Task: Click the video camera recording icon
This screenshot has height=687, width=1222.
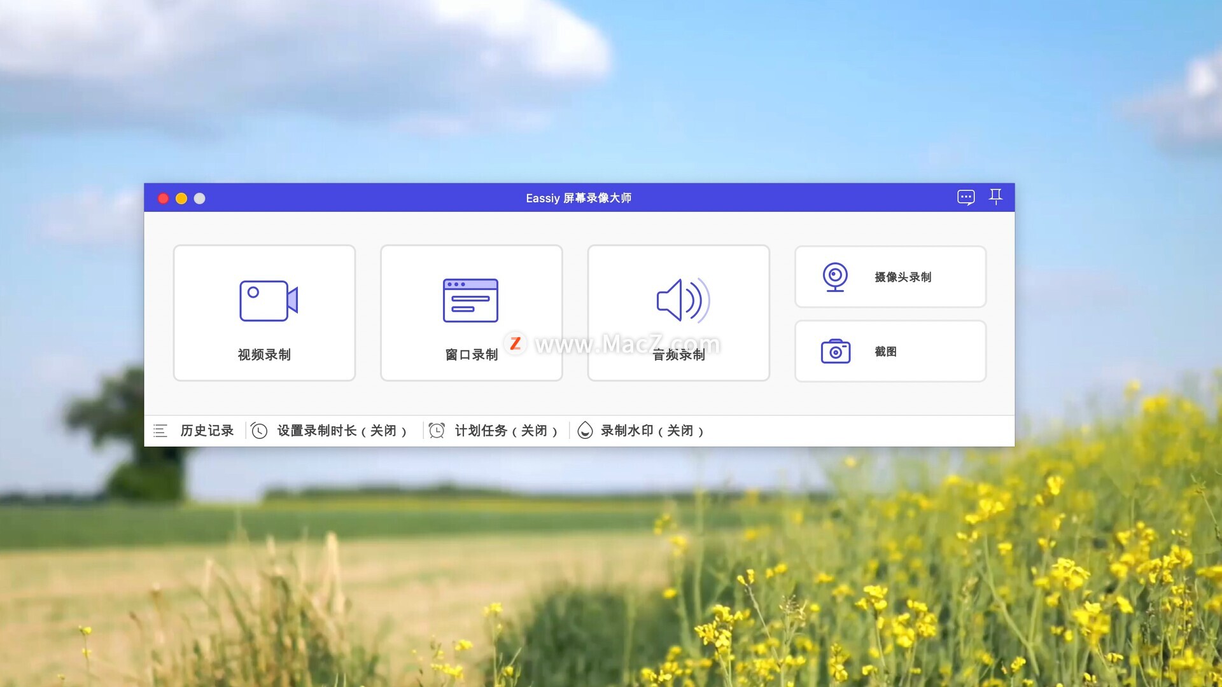Action: (268, 301)
